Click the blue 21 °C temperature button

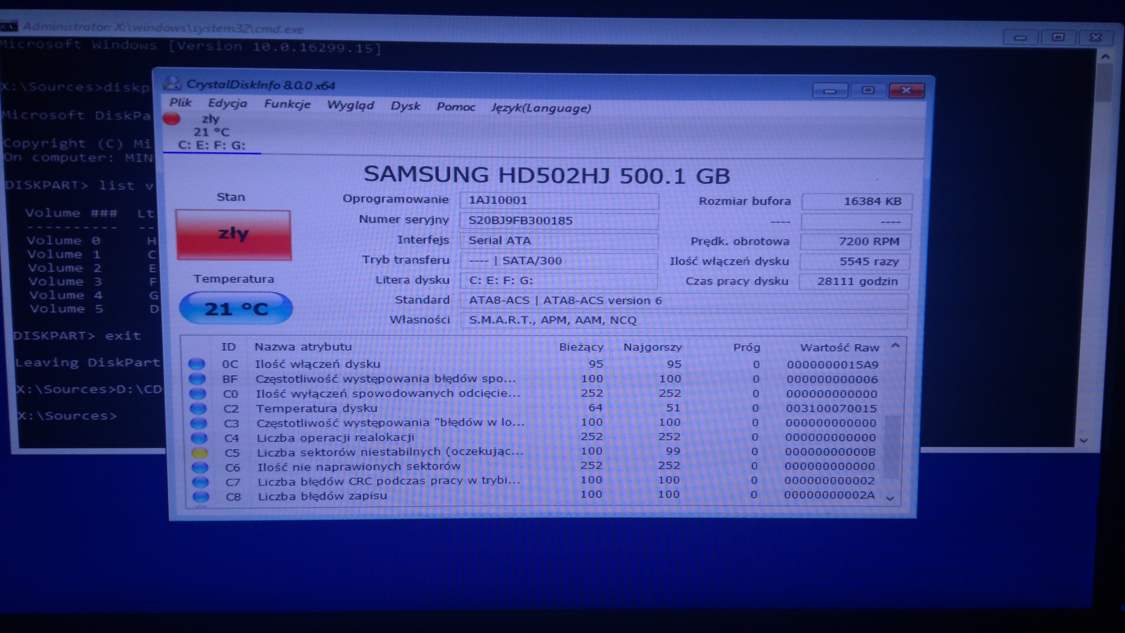[236, 308]
